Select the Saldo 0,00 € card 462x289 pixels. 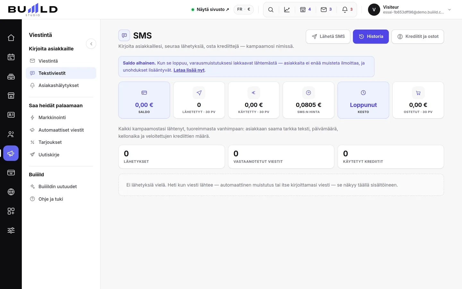[x=144, y=100]
